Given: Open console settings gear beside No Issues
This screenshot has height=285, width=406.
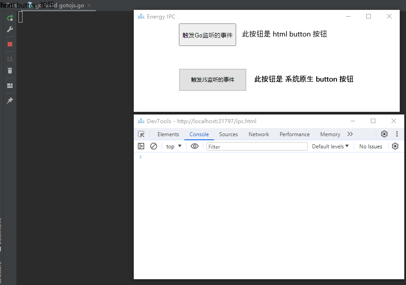Looking at the screenshot, I should click(x=395, y=146).
